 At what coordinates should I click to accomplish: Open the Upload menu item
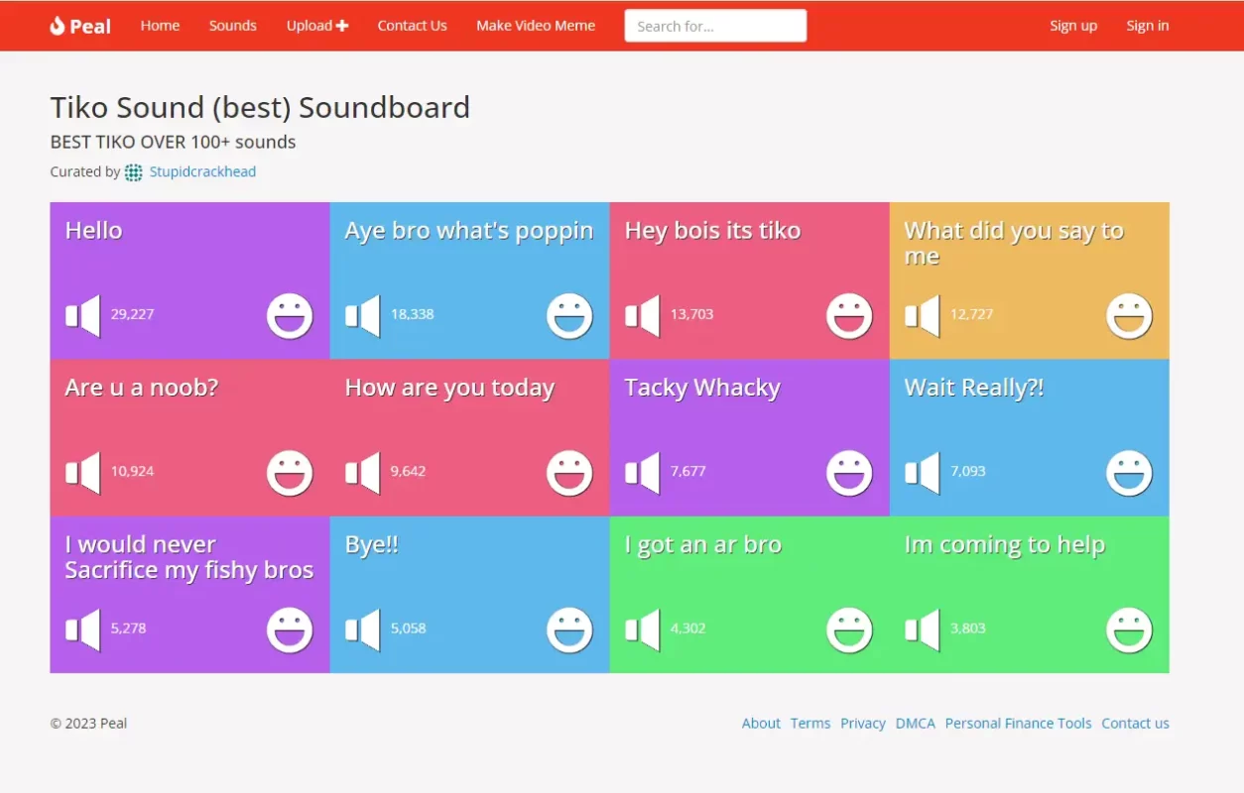pyautogui.click(x=317, y=26)
